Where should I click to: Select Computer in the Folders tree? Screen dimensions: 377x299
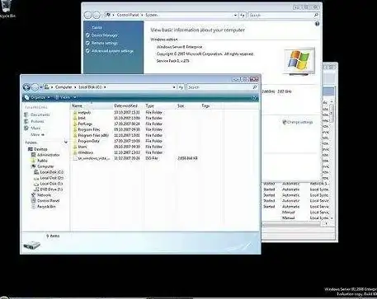43,166
